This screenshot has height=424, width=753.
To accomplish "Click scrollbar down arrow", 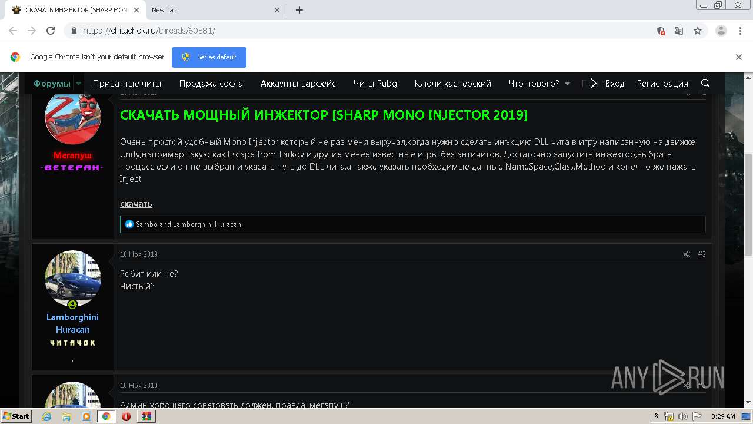I will pyautogui.click(x=748, y=403).
